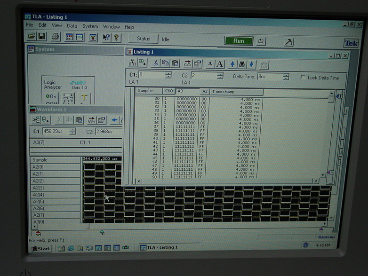Click the Paste icon in Listing 1 toolbar

pyautogui.click(x=175, y=63)
